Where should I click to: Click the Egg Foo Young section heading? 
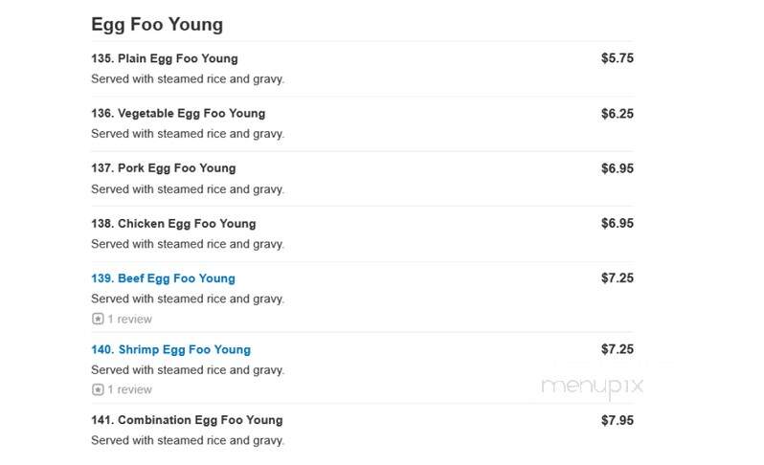coord(157,25)
